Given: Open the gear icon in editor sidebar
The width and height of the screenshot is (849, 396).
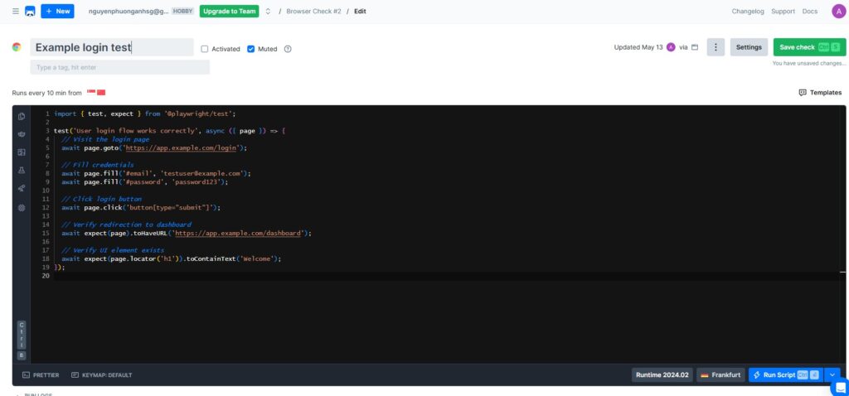Looking at the screenshot, I should (x=22, y=207).
